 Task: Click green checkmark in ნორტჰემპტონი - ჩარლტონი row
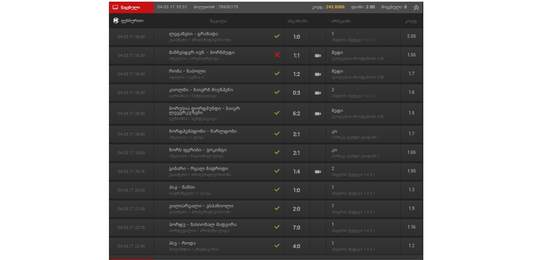[x=277, y=134]
